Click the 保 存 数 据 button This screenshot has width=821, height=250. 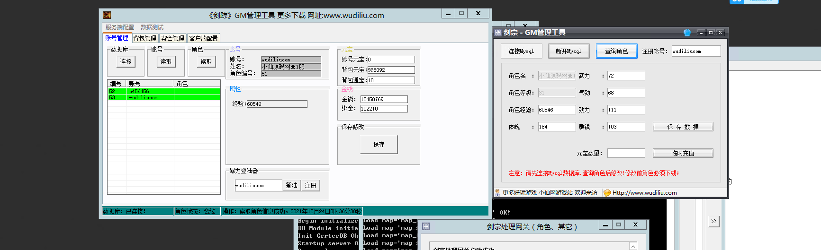coord(683,127)
